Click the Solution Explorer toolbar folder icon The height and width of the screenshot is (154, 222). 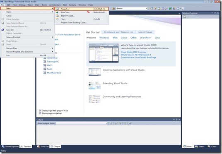(184, 17)
